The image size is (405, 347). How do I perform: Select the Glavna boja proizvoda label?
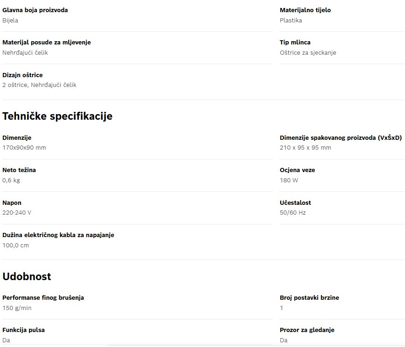pyautogui.click(x=35, y=10)
